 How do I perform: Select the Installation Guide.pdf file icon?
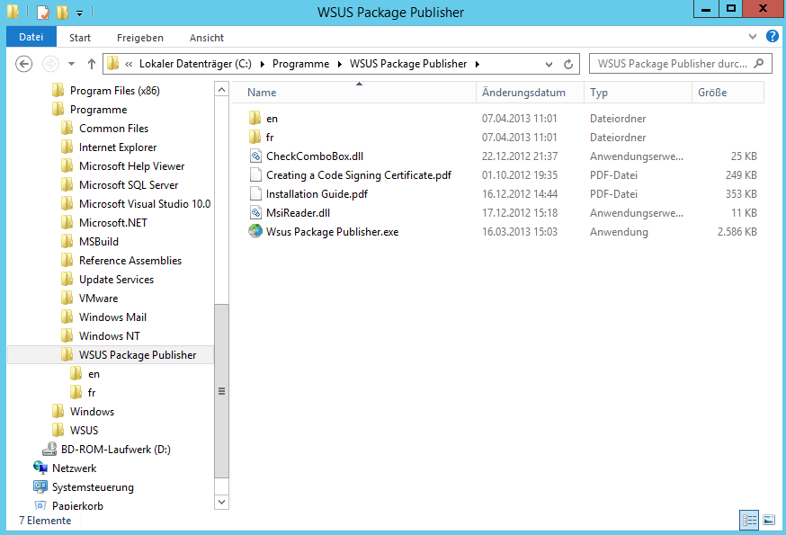tap(255, 193)
